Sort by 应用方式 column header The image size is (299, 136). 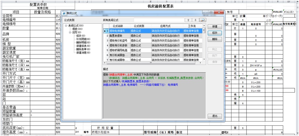click(167, 26)
